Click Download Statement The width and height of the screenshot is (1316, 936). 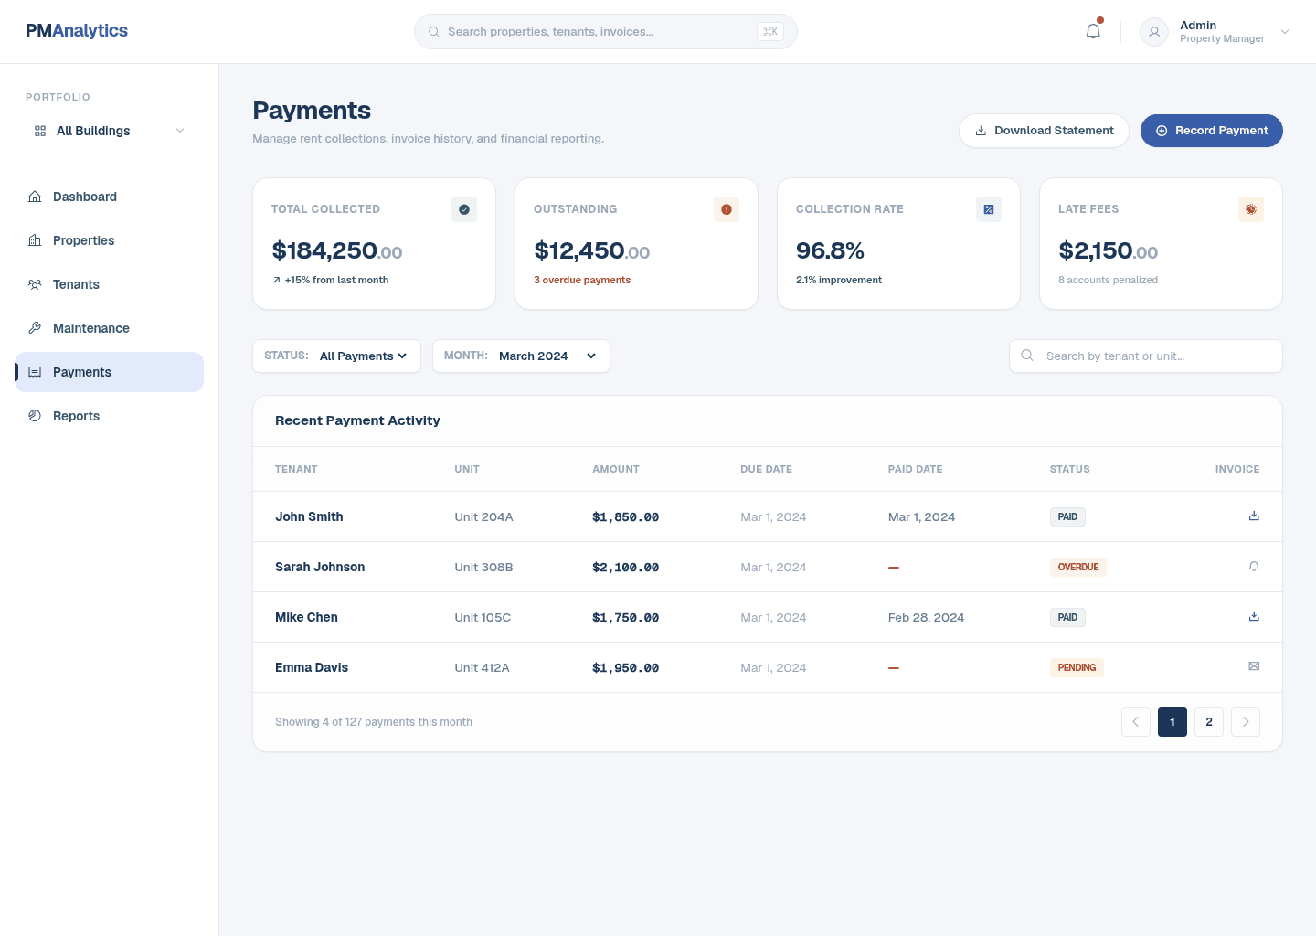click(1044, 131)
